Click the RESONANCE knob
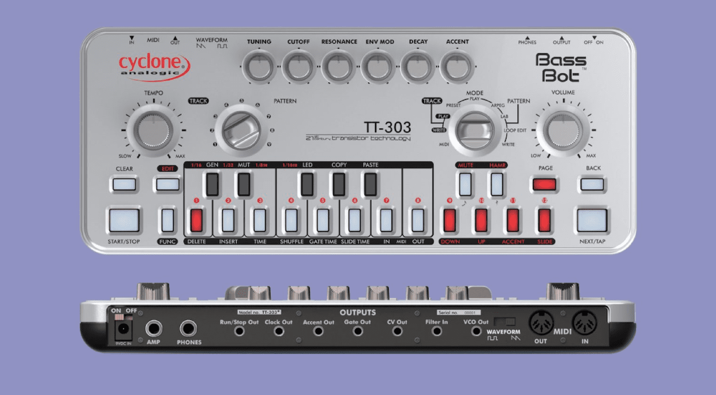Viewport: 716px width, 395px height. [338, 67]
